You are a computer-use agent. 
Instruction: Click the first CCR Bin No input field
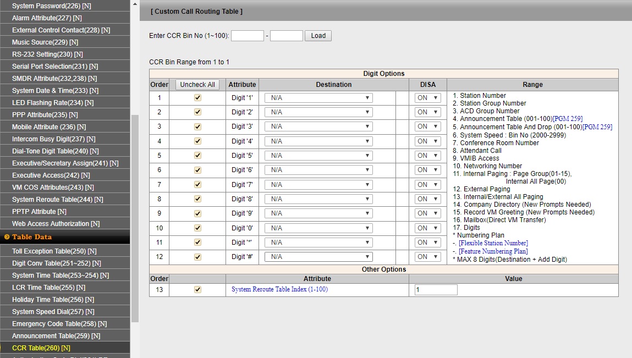tap(248, 36)
